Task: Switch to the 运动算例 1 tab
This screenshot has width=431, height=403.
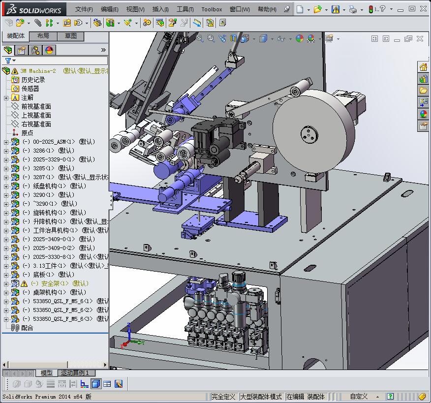Action: [76, 373]
